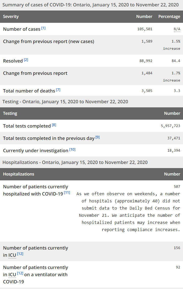Image resolution: width=183 pixels, height=289 pixels.
Task: Click the ICU abbreviation in ventilator row
Action: [12, 275]
